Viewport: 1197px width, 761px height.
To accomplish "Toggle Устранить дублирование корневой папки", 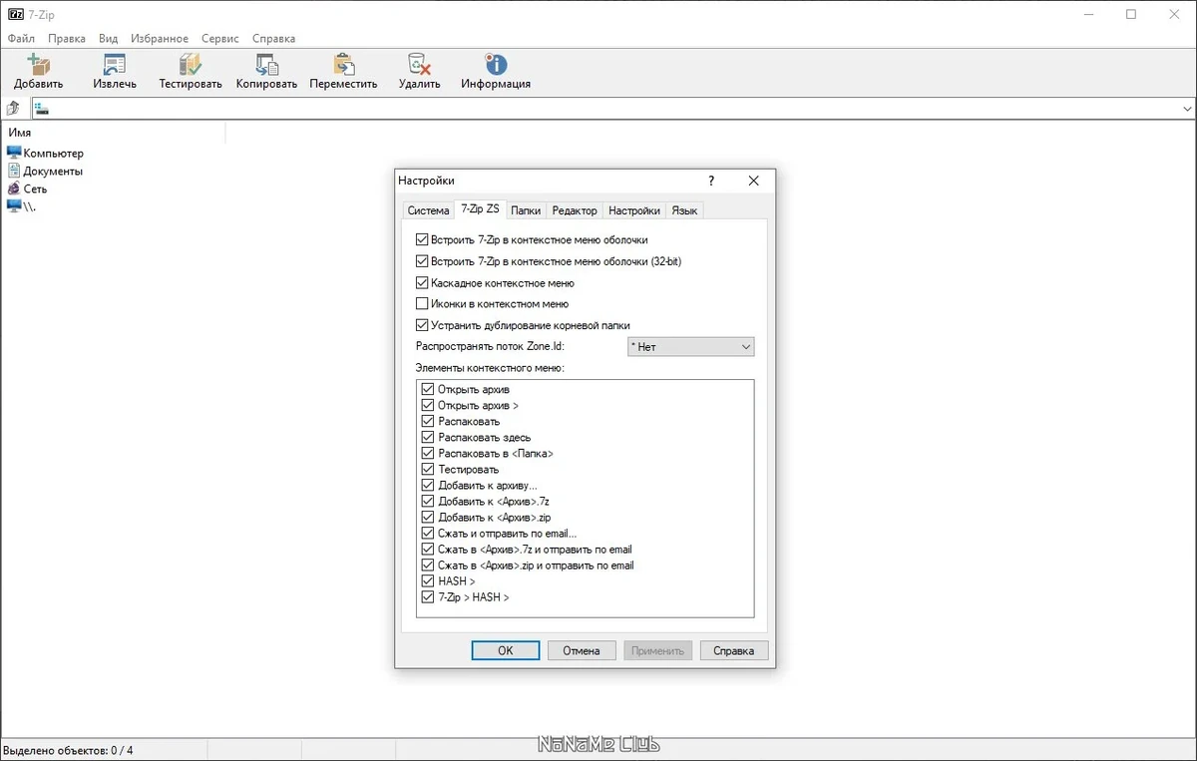I will (422, 325).
